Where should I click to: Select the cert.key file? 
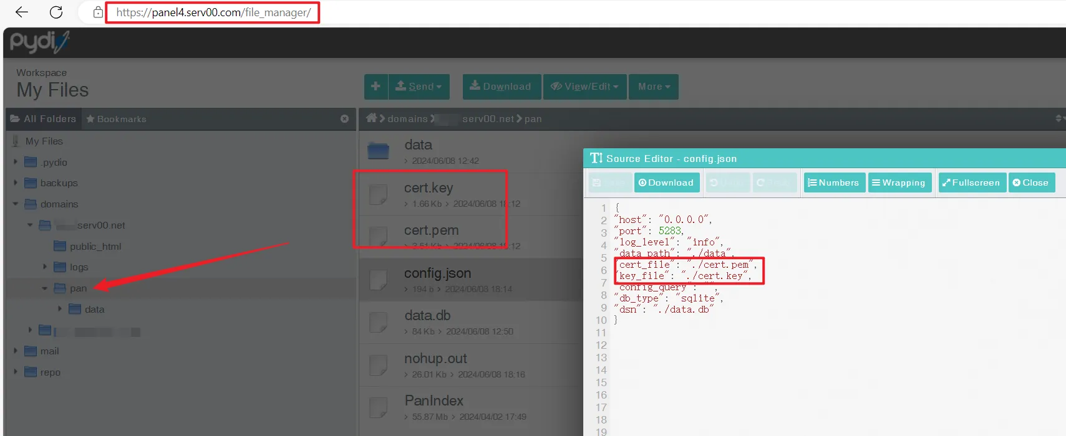(471, 194)
